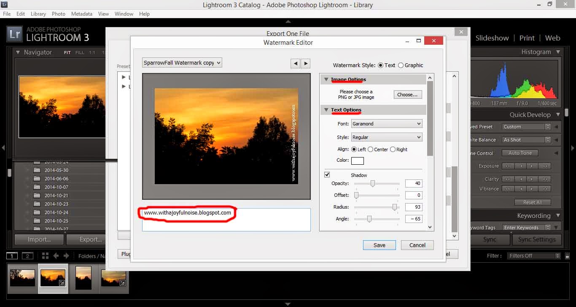Click the next photo arrow in Watermark Editor

pos(306,63)
